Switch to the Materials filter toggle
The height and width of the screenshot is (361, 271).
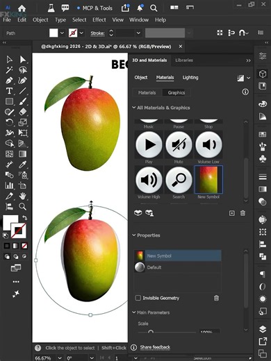click(147, 93)
